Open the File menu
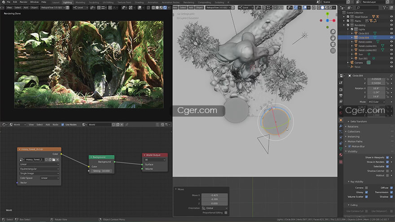395x222 pixels. click(9, 2)
